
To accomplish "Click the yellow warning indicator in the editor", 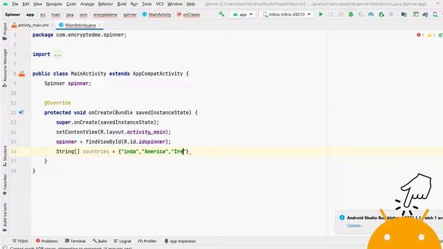I will coord(431,35).
